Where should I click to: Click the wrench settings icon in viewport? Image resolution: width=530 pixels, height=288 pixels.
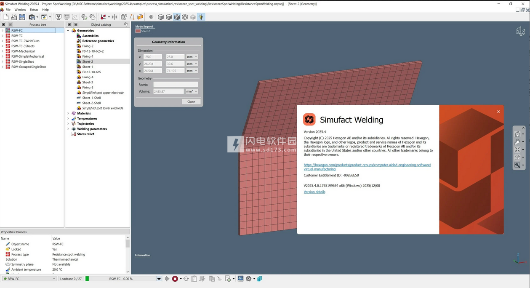[x=517, y=165]
